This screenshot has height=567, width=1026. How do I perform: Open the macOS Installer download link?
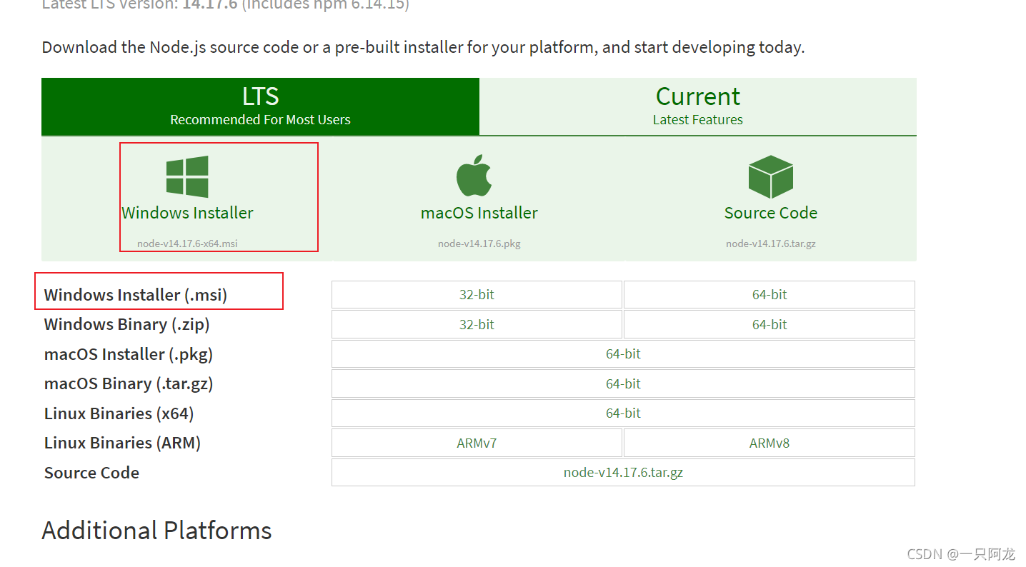[479, 213]
